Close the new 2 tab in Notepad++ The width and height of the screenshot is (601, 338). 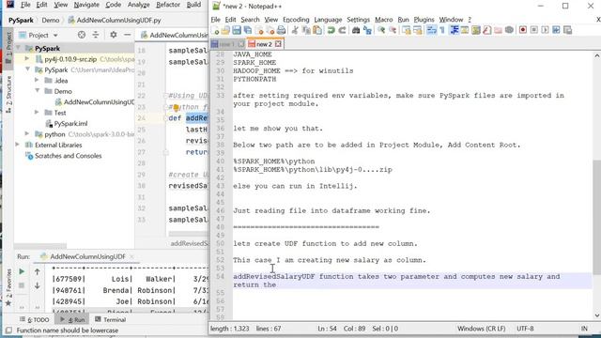(x=278, y=44)
